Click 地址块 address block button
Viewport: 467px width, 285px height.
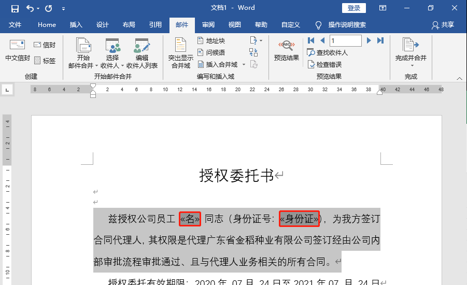pos(211,40)
